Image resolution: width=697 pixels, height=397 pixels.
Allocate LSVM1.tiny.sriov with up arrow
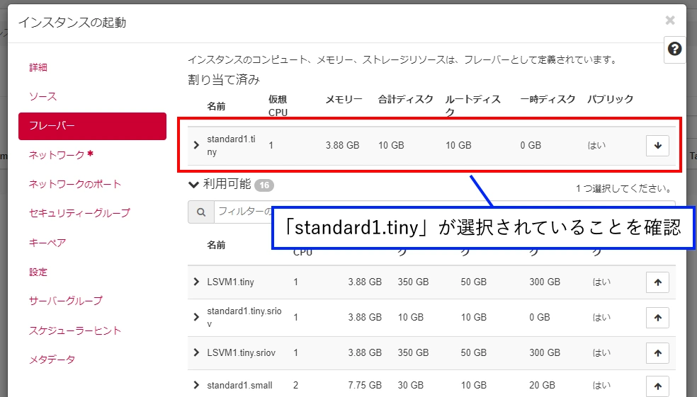tap(657, 352)
